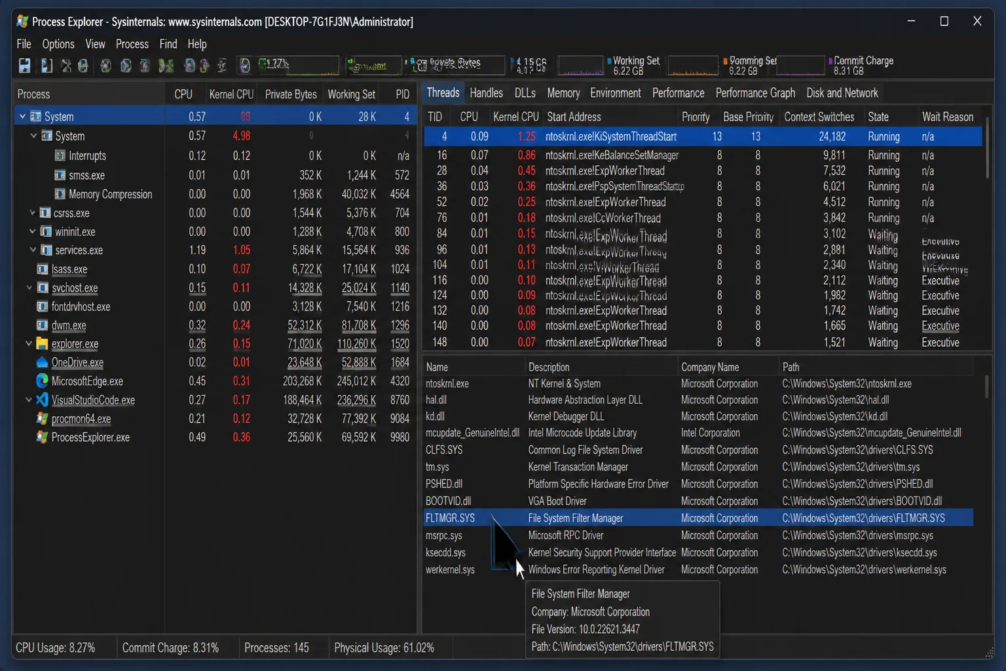Open the Performance Graph tab
This screenshot has height=671, width=1006.
755,93
